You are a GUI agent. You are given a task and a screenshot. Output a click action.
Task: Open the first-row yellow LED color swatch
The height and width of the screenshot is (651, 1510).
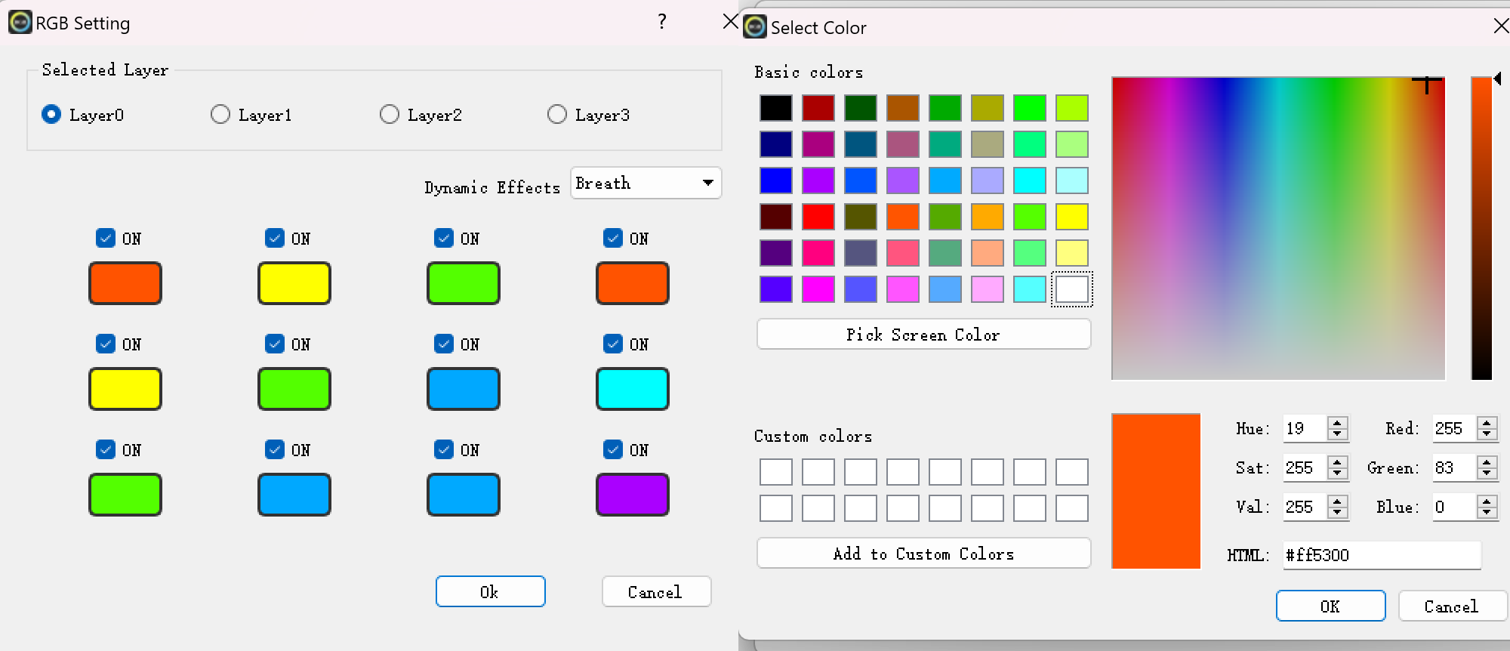(x=294, y=283)
